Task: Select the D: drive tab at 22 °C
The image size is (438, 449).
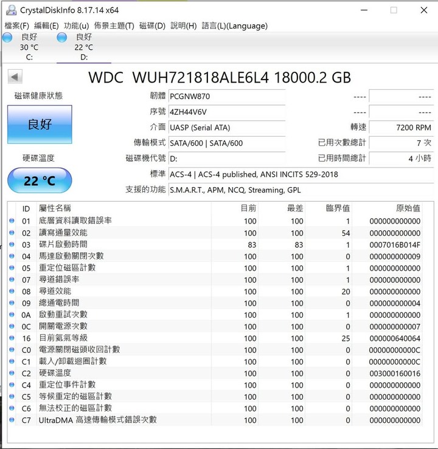Action: pos(84,47)
